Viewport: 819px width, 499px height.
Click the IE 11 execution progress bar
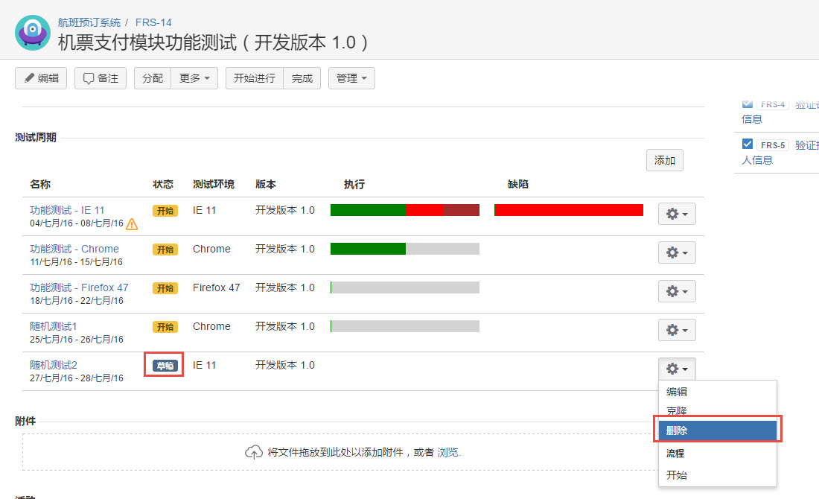[404, 210]
